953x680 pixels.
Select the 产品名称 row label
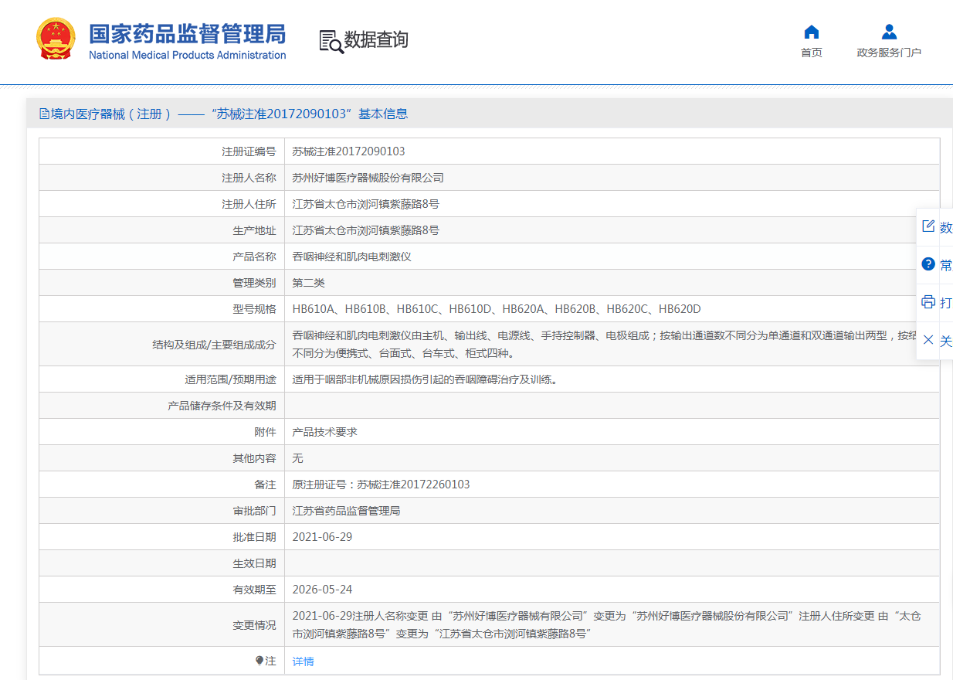(x=254, y=257)
